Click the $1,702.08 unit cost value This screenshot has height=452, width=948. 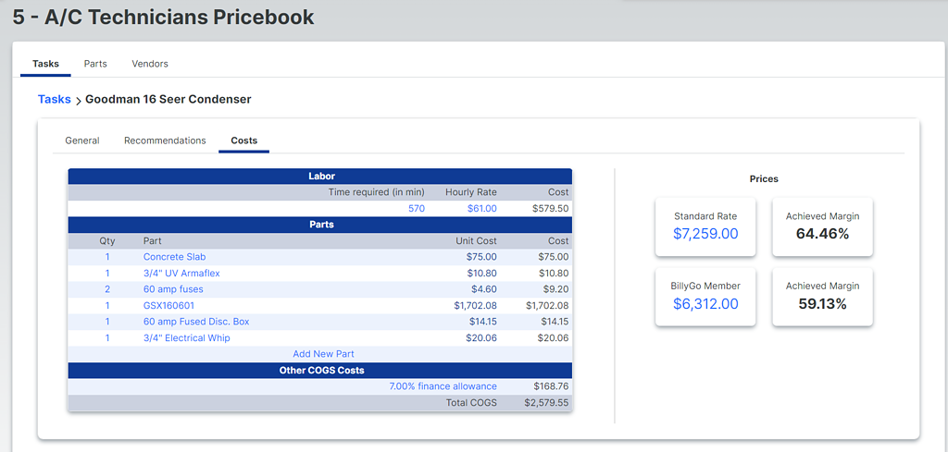(x=475, y=305)
